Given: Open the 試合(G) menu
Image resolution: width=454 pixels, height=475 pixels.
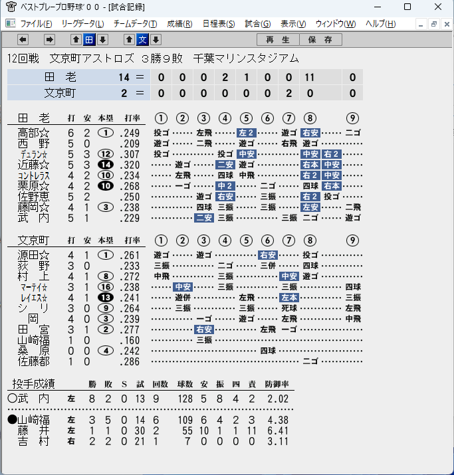Looking at the screenshot, I should click(258, 24).
